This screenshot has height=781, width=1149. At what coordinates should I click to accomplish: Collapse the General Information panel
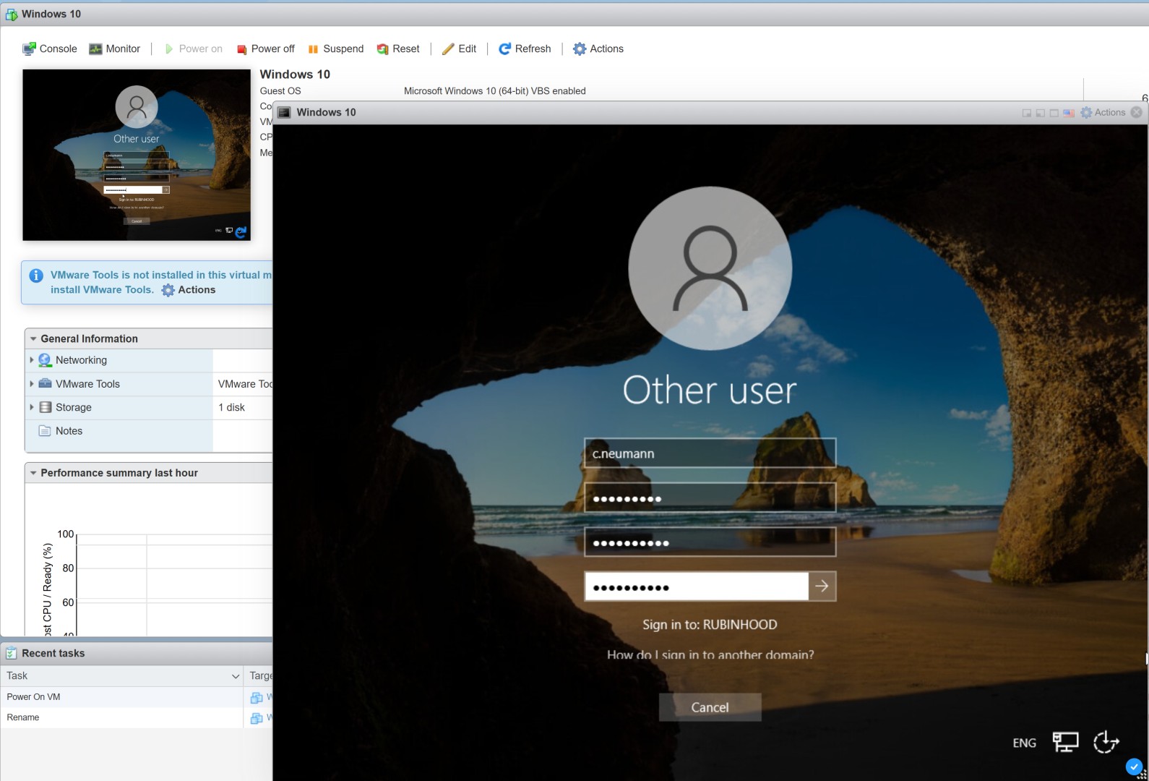coord(33,338)
